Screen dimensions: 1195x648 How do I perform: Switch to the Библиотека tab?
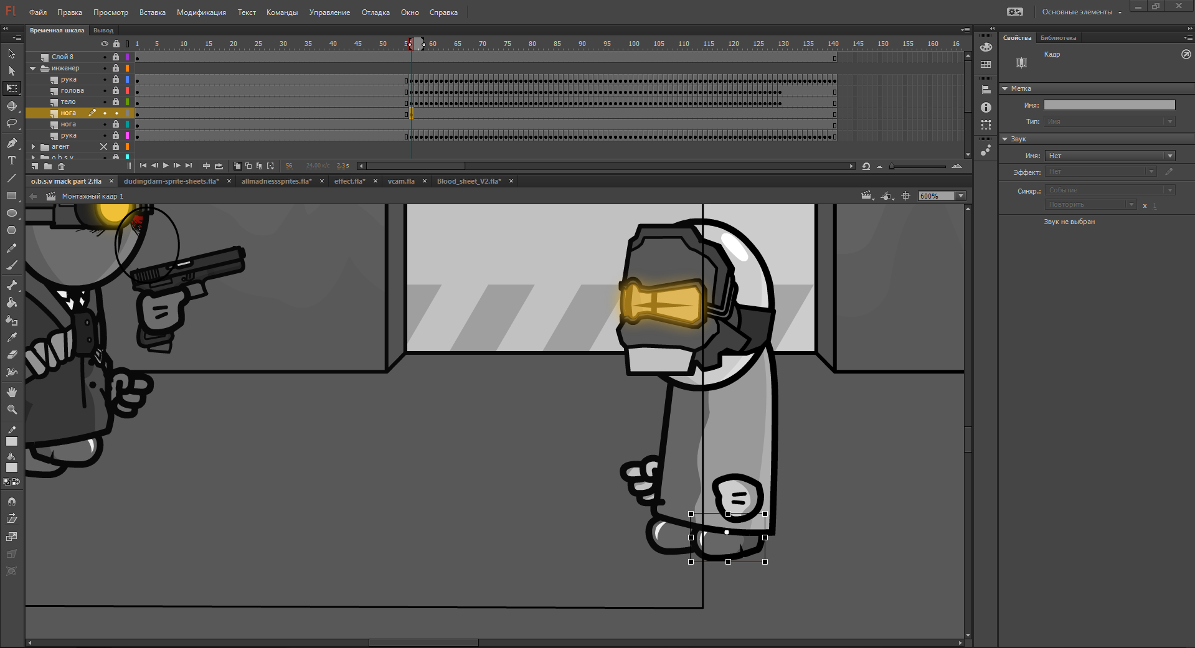coord(1058,38)
